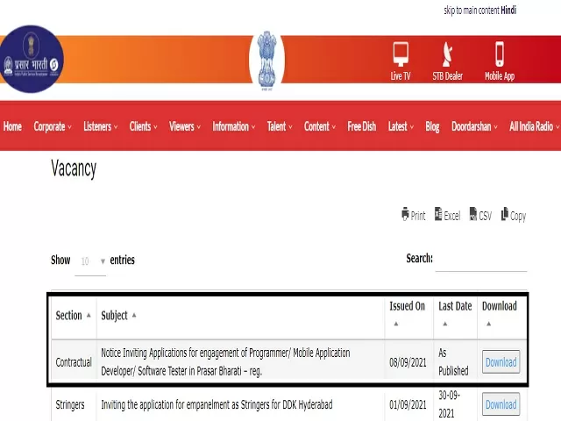Copy the vacancy table data
The height and width of the screenshot is (421, 561).
tap(513, 215)
